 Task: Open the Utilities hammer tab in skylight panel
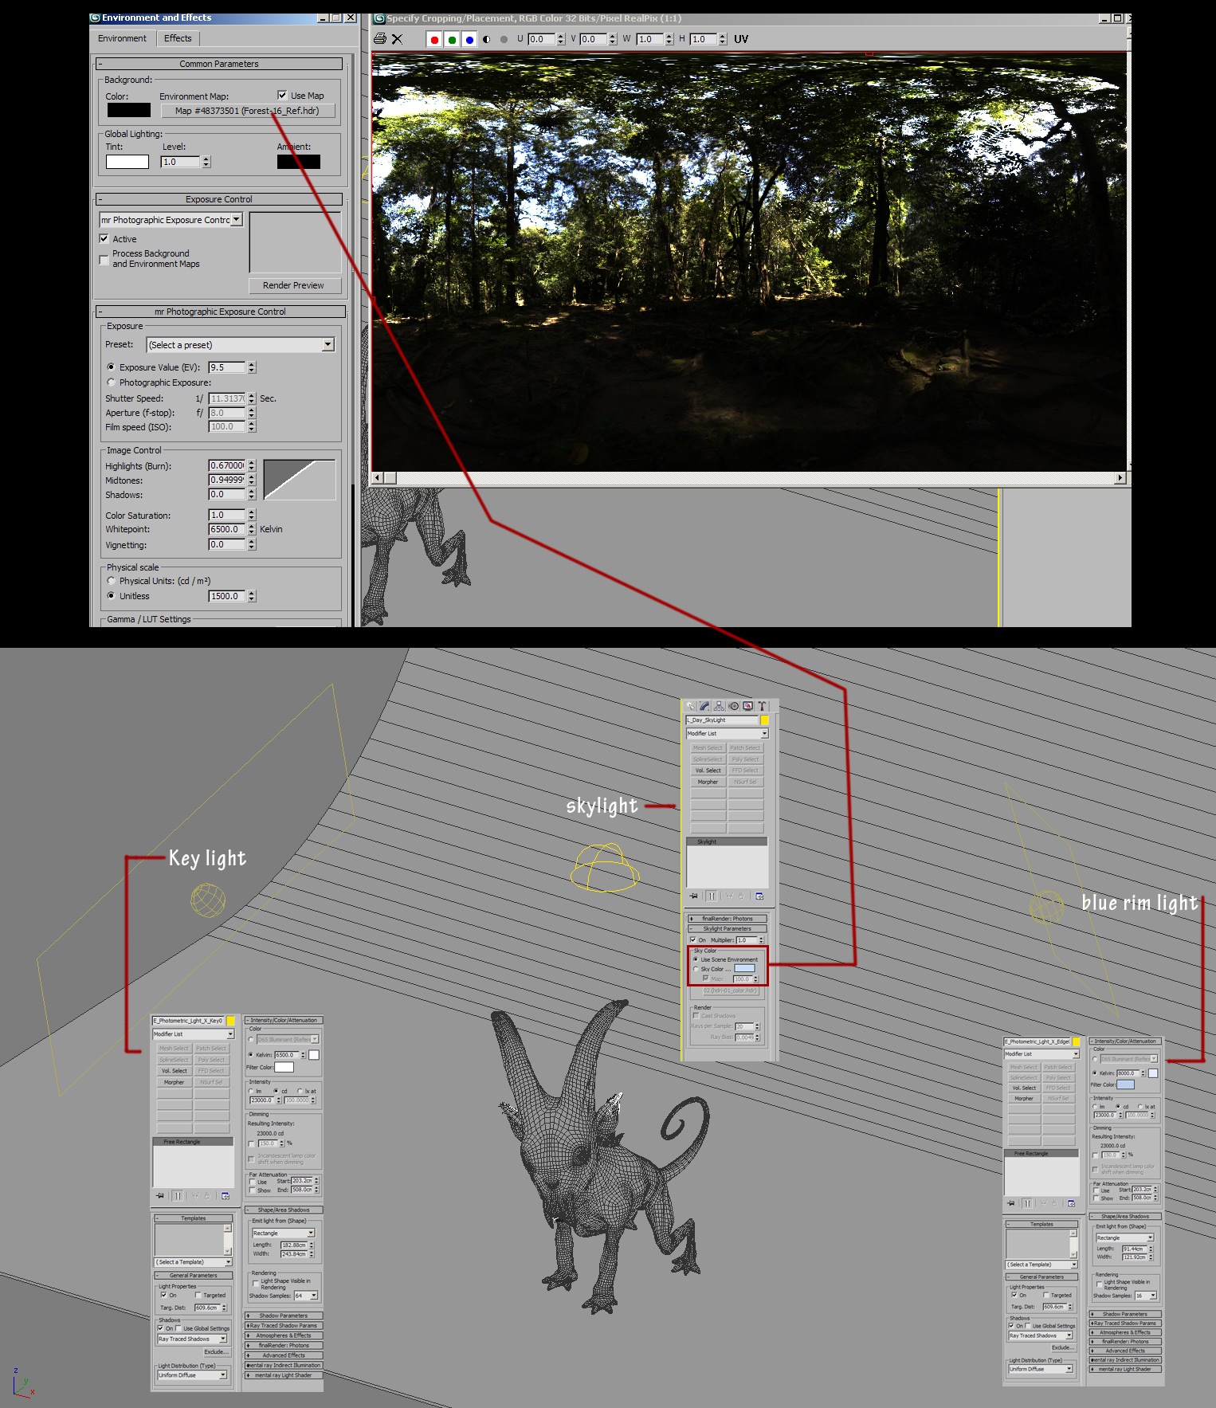pyautogui.click(x=762, y=706)
